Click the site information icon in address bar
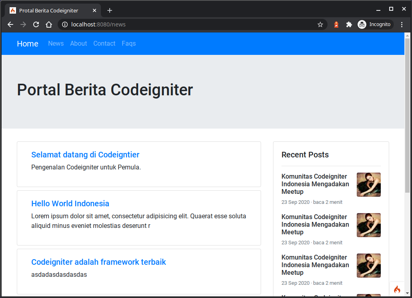Image resolution: width=412 pixels, height=298 pixels. click(65, 24)
